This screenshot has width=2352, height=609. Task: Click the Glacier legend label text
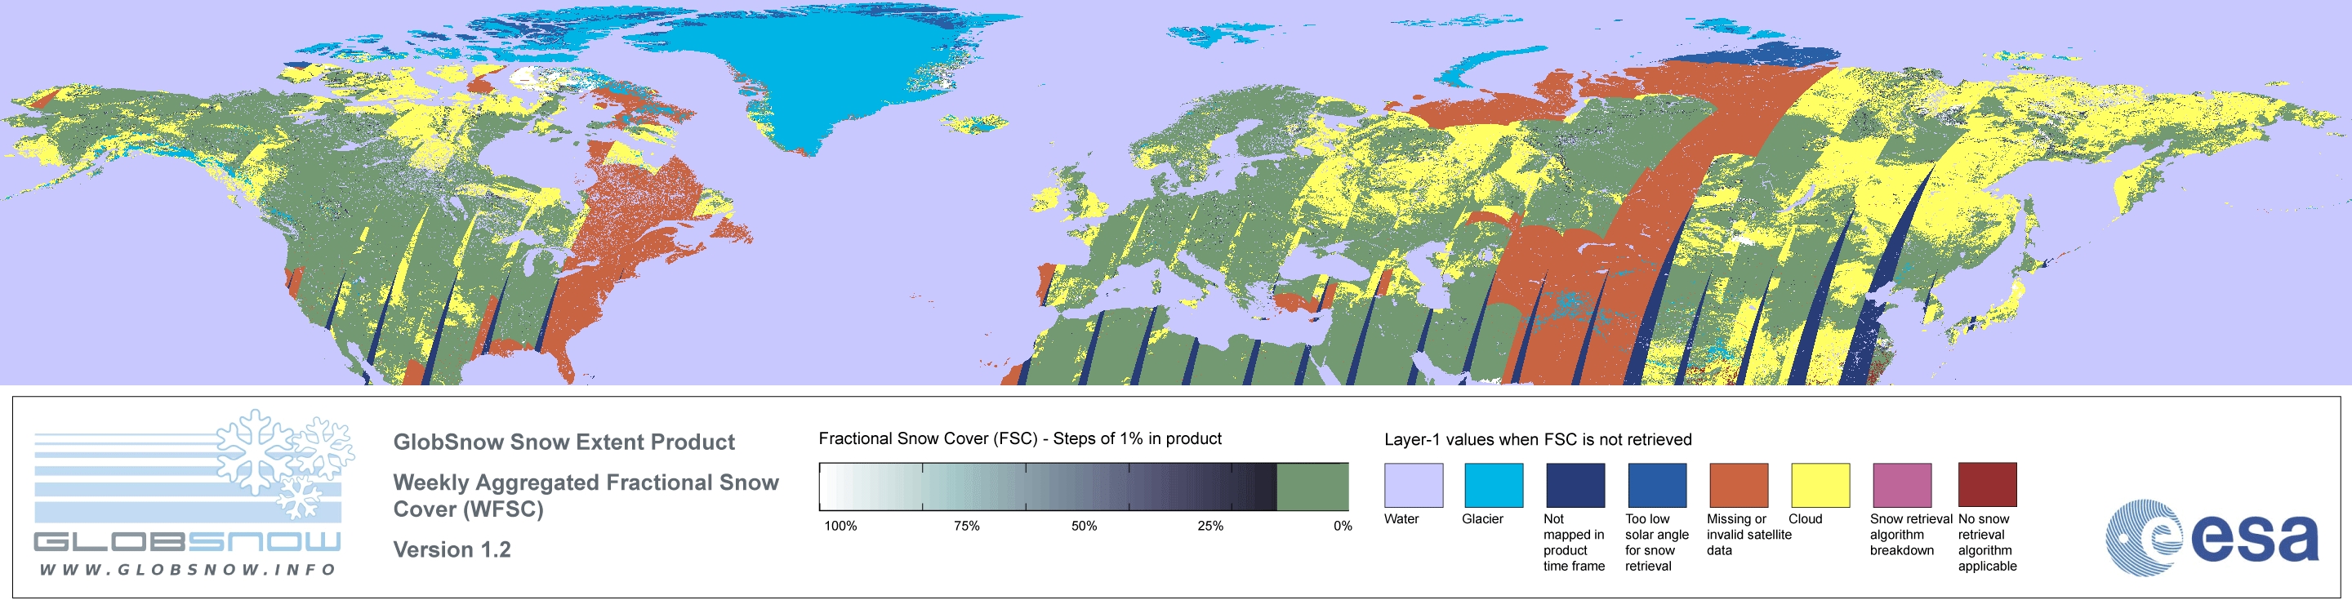point(1482,518)
